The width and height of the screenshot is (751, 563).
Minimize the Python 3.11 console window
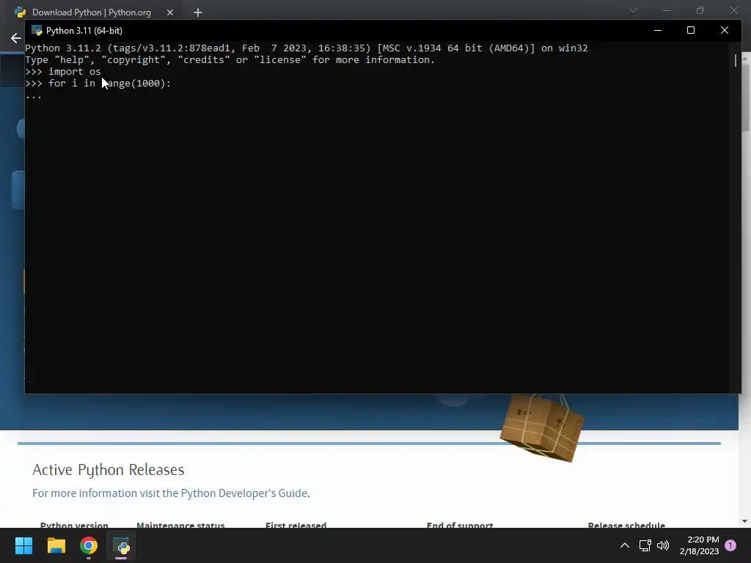tap(658, 30)
